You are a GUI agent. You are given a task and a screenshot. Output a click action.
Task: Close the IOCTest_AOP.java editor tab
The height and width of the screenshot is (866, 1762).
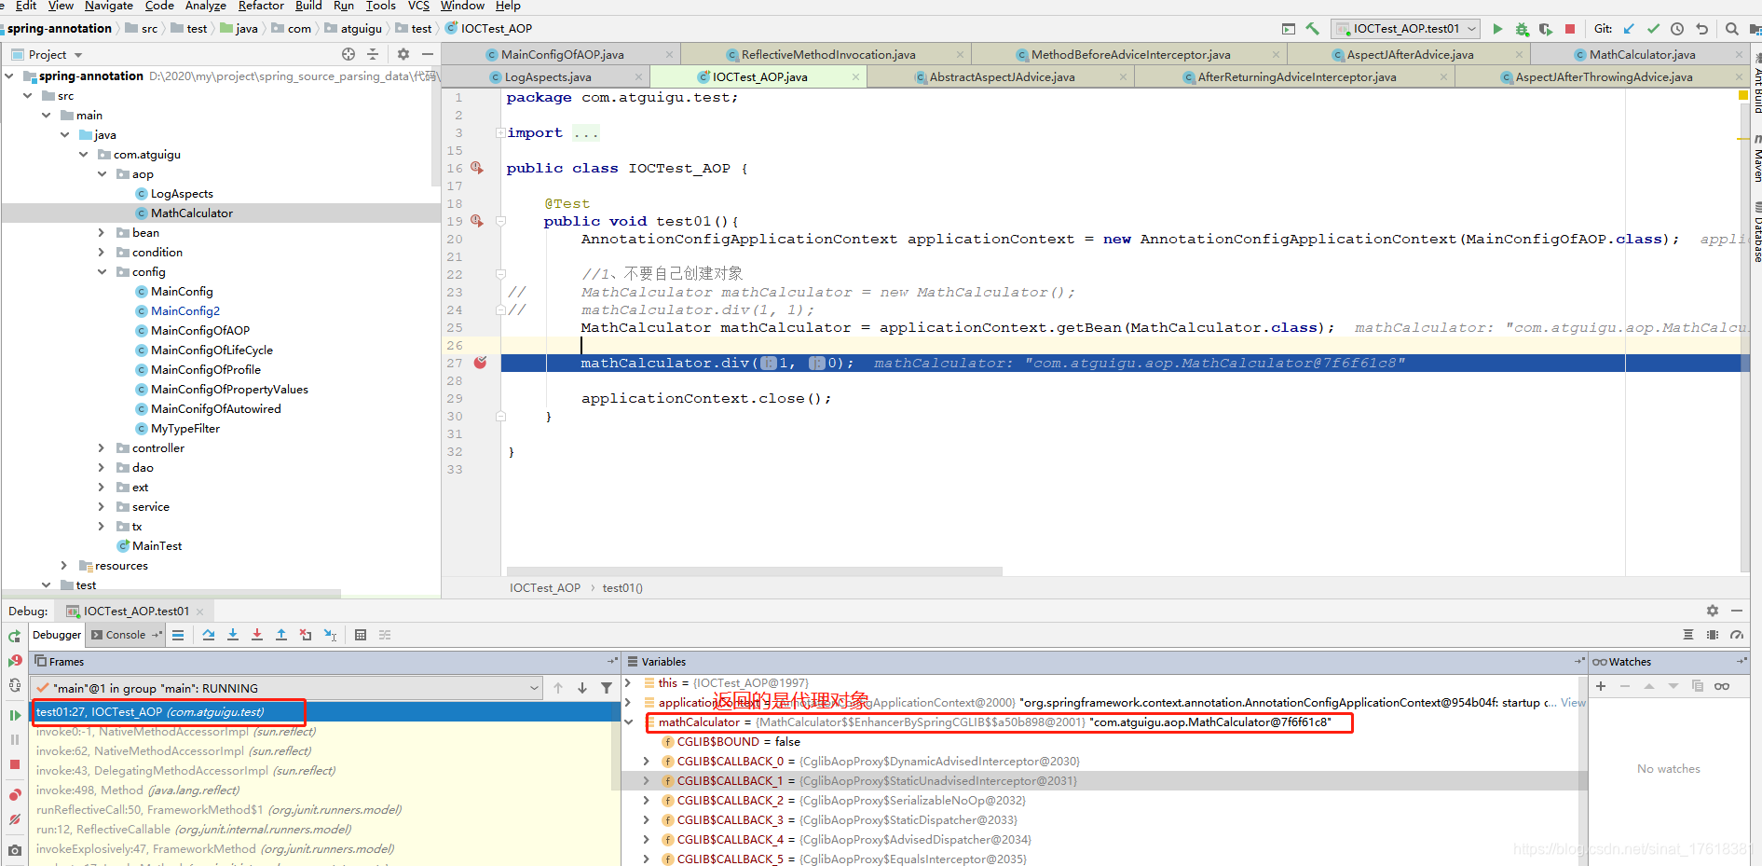(855, 77)
